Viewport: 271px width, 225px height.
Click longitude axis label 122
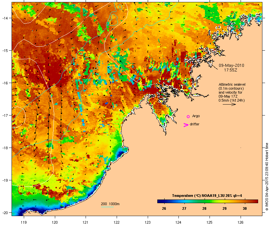[x=117, y=222]
